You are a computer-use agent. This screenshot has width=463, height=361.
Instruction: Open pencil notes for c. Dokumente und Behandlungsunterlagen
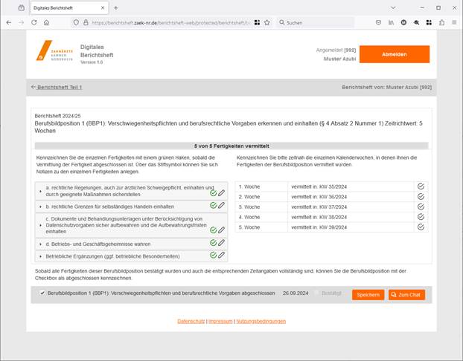coord(222,230)
